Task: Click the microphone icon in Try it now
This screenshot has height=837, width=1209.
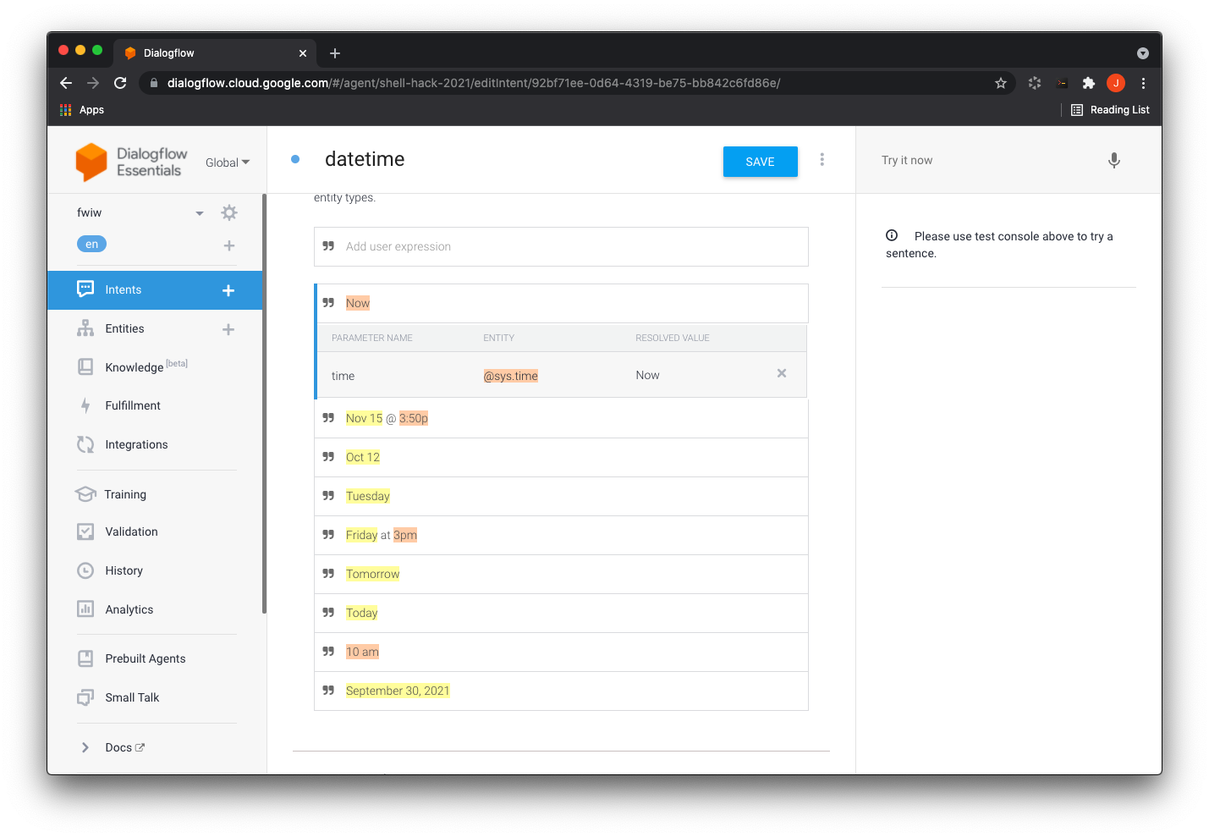Action: tap(1114, 160)
